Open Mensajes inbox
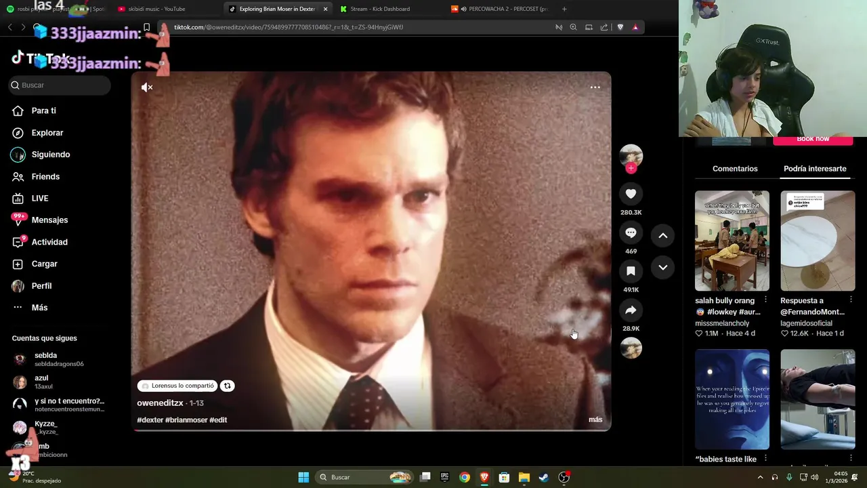867x488 pixels. click(x=49, y=220)
